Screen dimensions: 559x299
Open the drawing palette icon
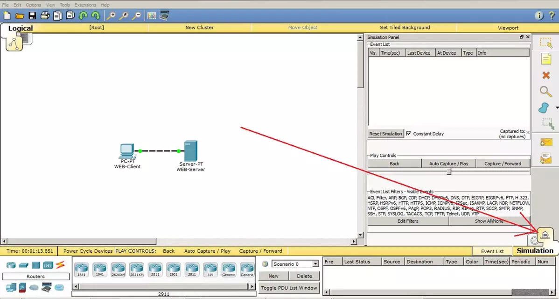pos(152,16)
